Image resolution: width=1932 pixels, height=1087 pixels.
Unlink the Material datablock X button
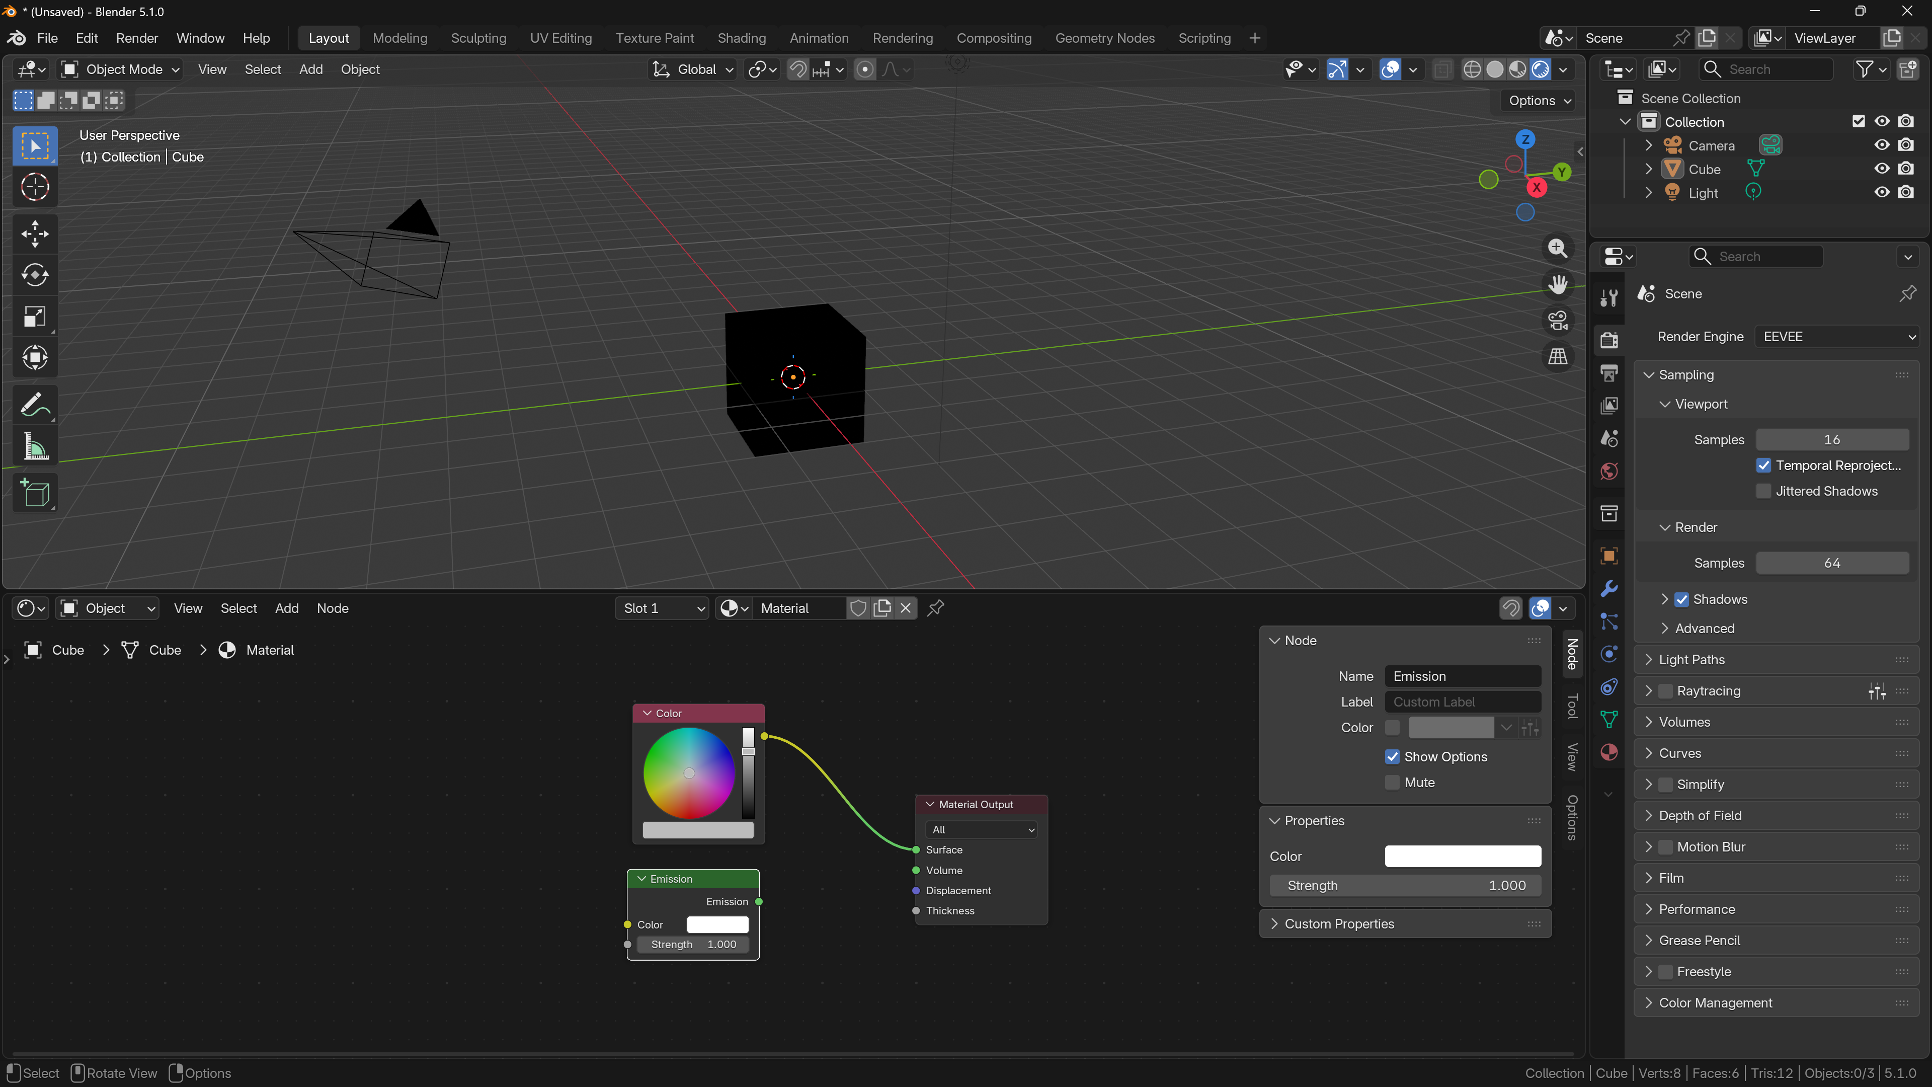[905, 608]
